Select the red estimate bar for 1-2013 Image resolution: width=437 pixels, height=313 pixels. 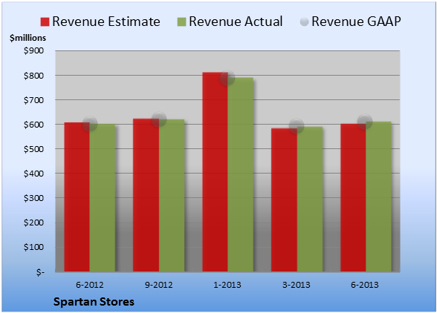click(x=216, y=172)
